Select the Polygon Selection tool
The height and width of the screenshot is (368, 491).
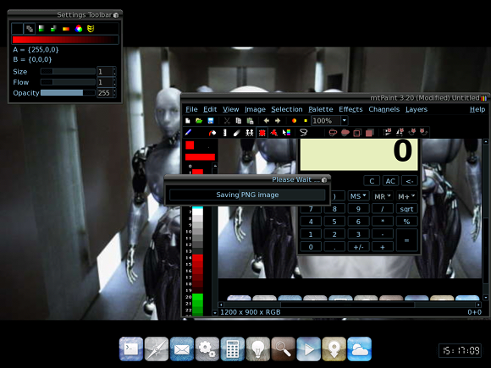(x=273, y=133)
